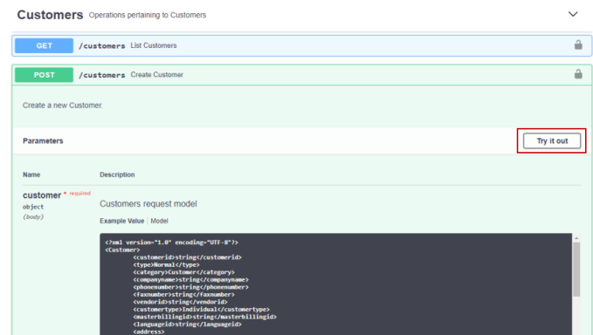Click the 'Create a new Customer.' description
Viewport: 593px width, 335px height.
(62, 106)
